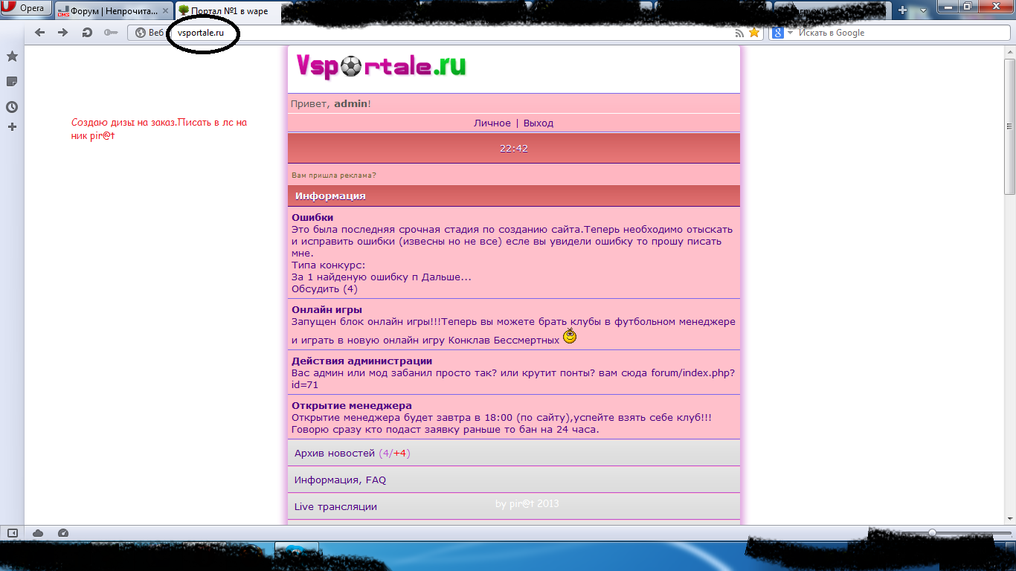Go forward to the next page
The height and width of the screenshot is (571, 1016).
click(x=63, y=33)
